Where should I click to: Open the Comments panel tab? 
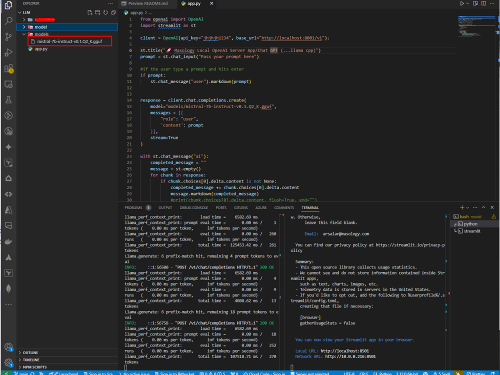point(284,207)
